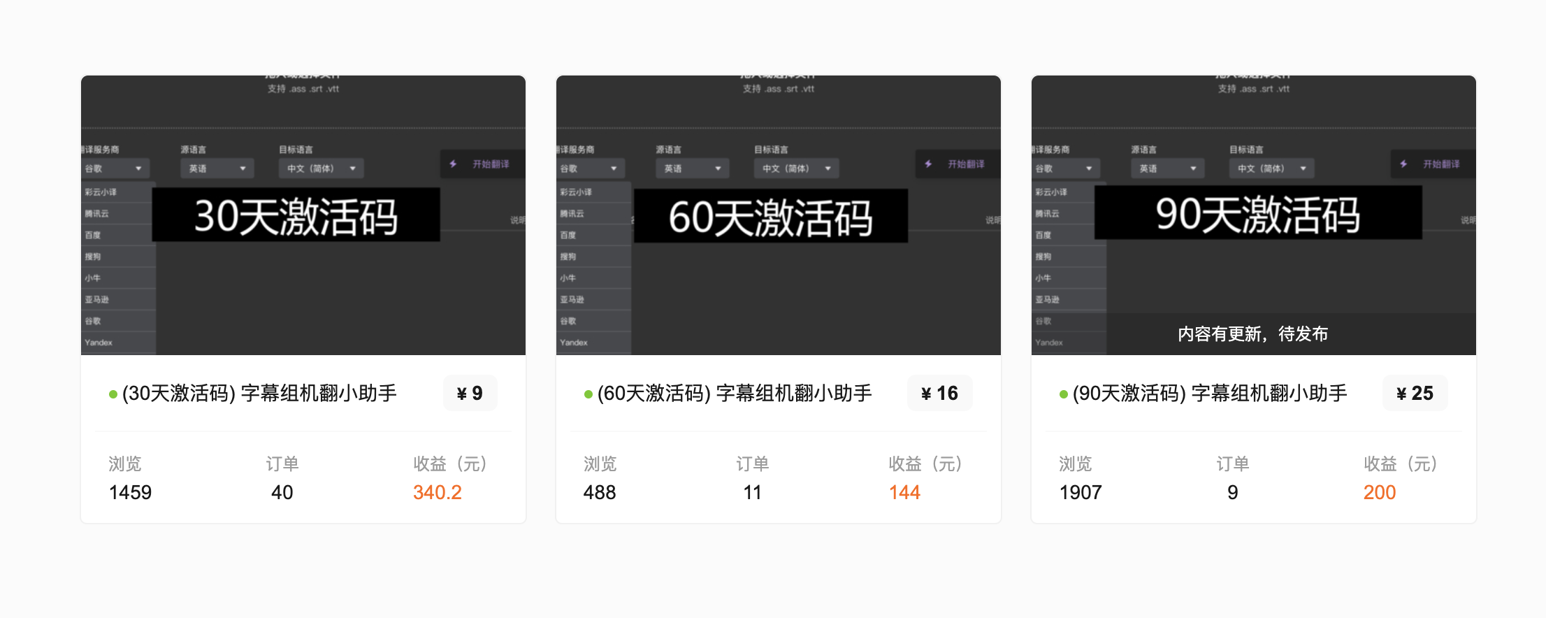This screenshot has width=1546, height=618.
Task: Select the (90天激活码) 字幕组机翻小助手 title
Action: click(1210, 394)
